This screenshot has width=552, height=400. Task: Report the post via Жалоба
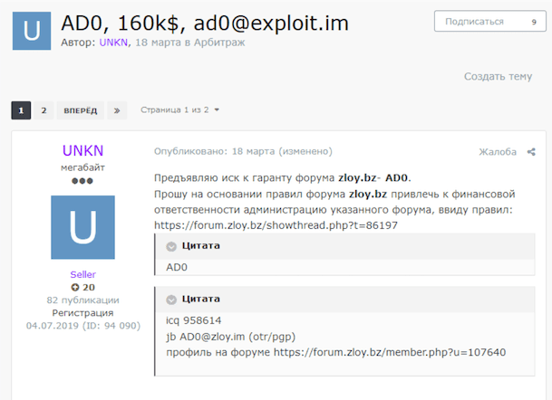[x=498, y=152]
